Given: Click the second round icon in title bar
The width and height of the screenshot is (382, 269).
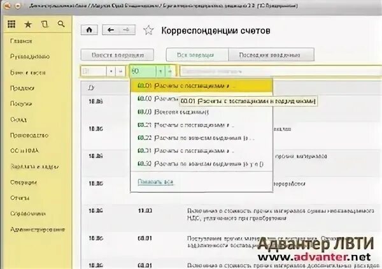Looking at the screenshot, I should 18,5.
